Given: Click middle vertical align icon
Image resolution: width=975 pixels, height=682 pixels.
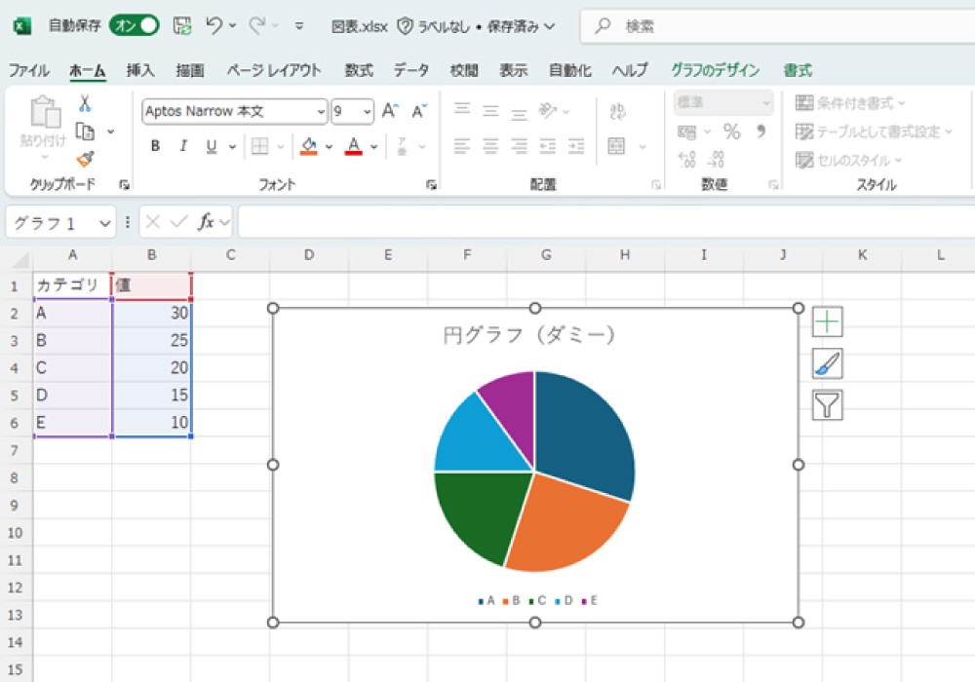Looking at the screenshot, I should pyautogui.click(x=490, y=111).
